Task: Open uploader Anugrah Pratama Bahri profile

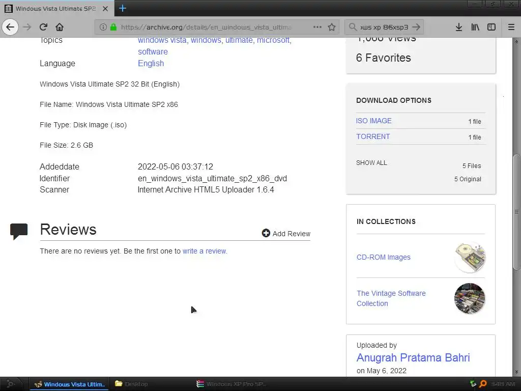Action: [x=413, y=358]
